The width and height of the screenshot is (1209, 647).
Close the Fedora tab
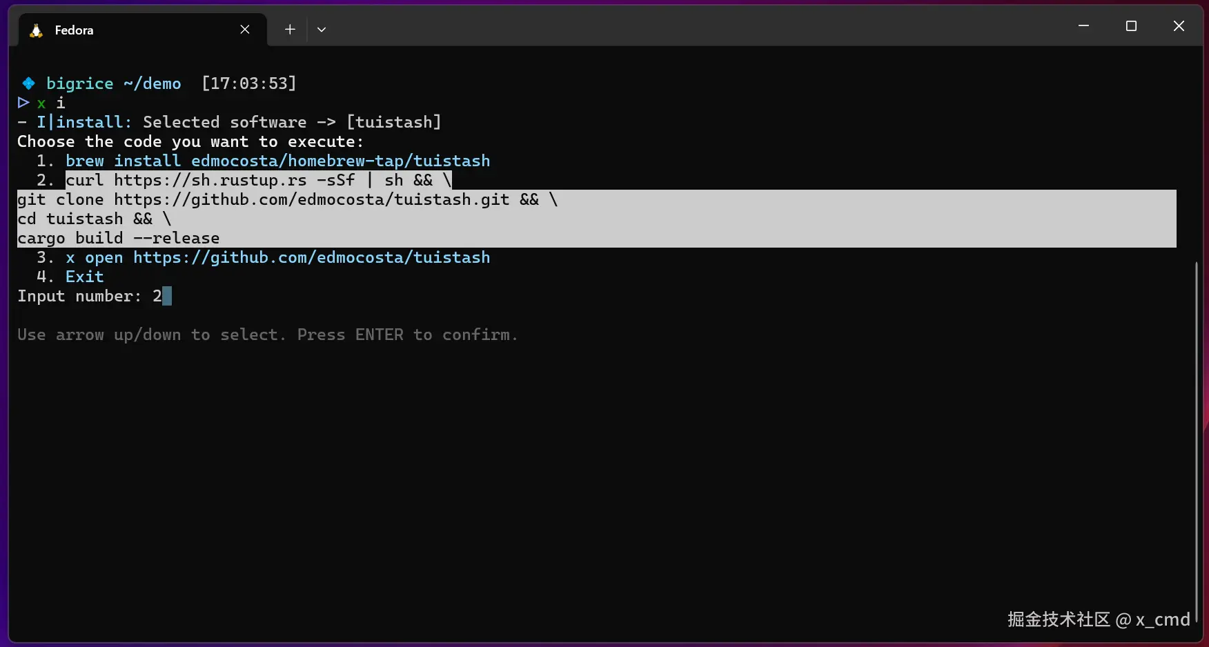tap(245, 30)
